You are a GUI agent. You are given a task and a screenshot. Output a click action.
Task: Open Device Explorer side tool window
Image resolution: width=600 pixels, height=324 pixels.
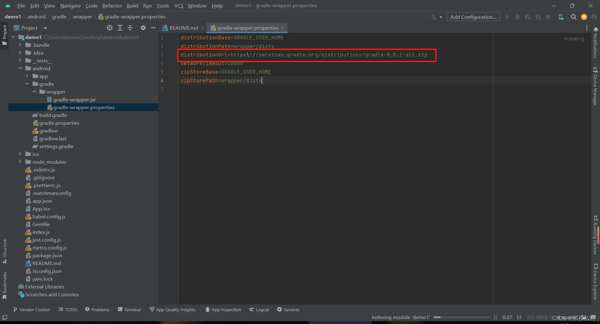pyautogui.click(x=596, y=282)
